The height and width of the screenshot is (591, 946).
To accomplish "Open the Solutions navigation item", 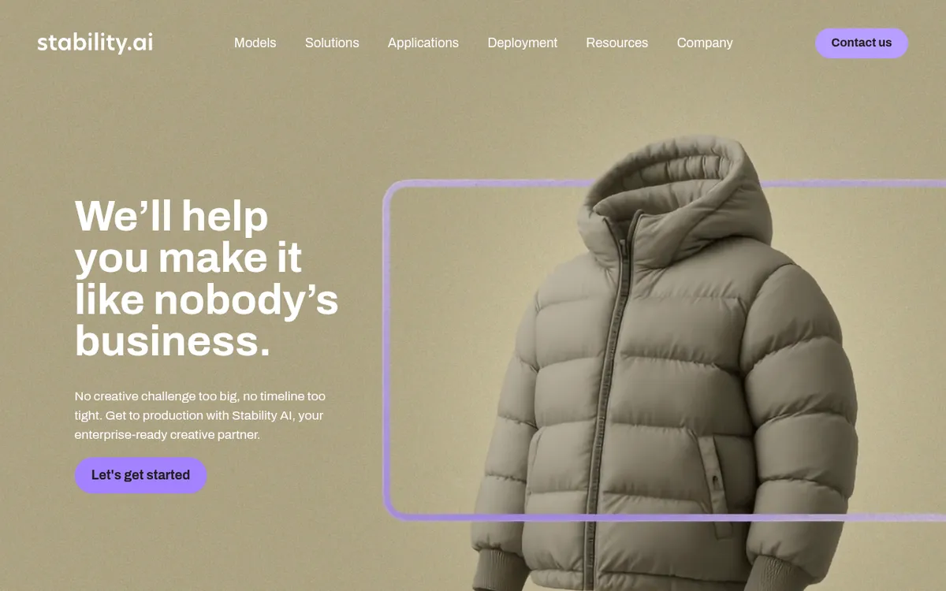I will point(332,43).
